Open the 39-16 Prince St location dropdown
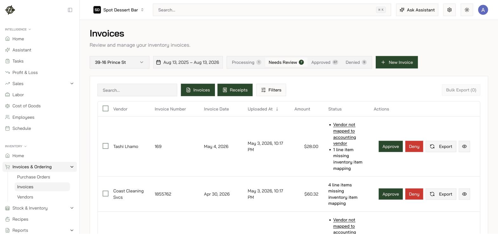Screen dimensions: 498x234 (x=119, y=62)
